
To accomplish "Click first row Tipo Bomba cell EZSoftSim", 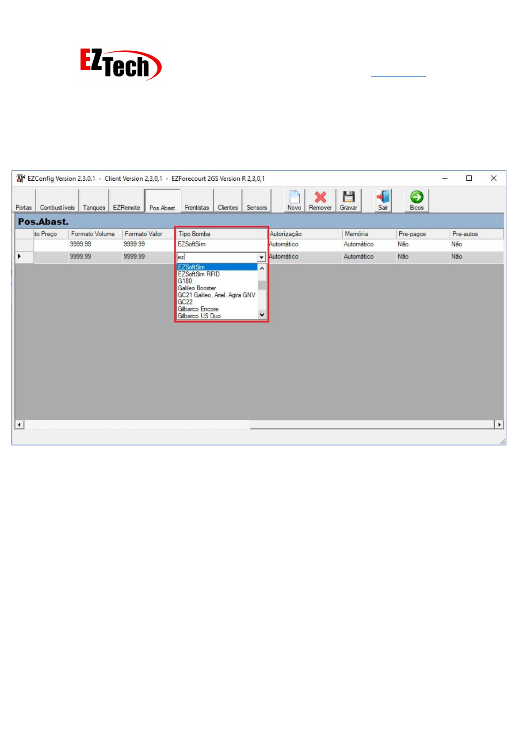I will [x=221, y=244].
